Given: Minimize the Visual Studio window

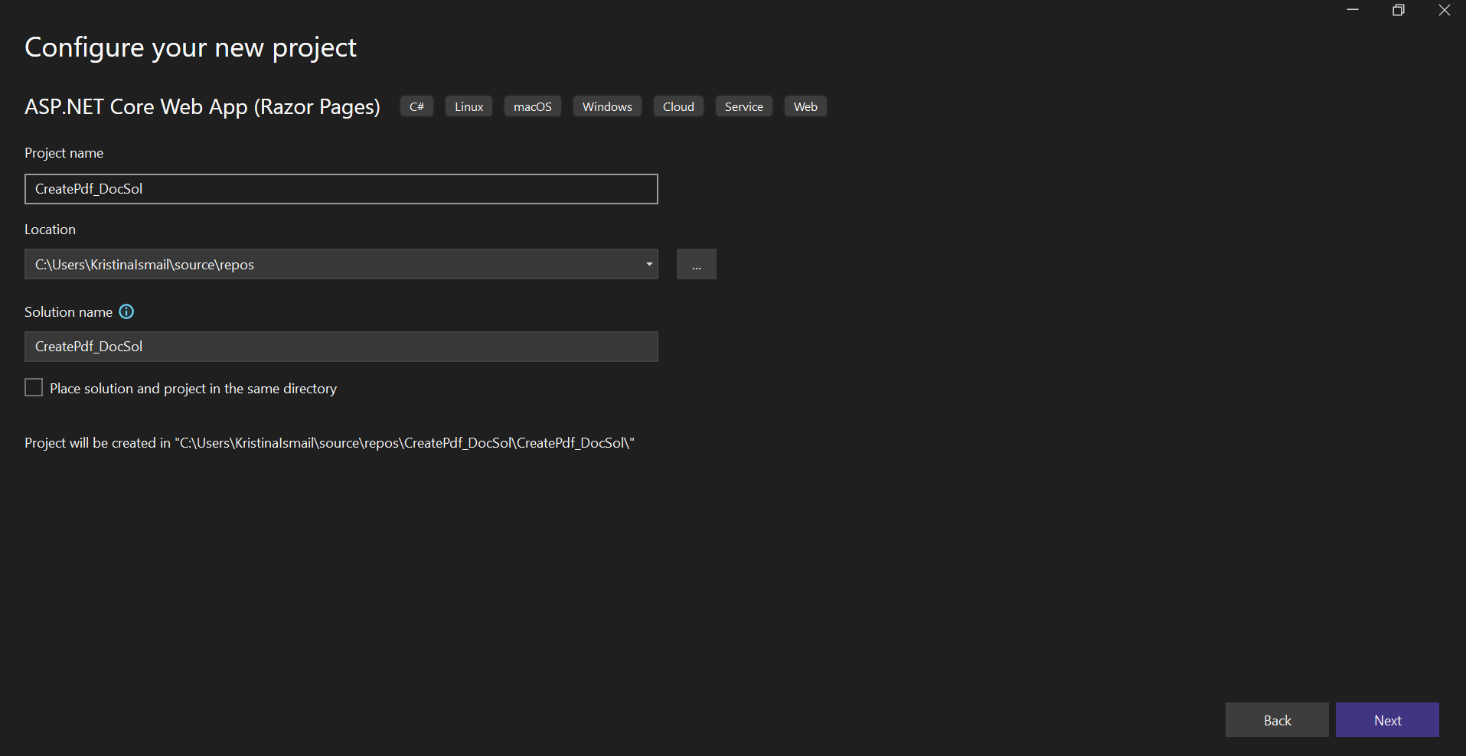Looking at the screenshot, I should click(x=1352, y=10).
